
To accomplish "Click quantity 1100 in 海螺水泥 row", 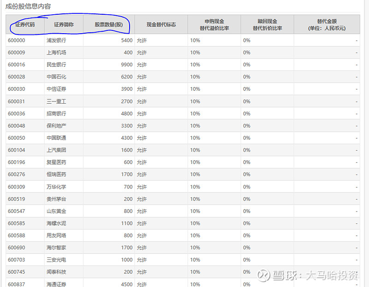I will (x=127, y=223).
